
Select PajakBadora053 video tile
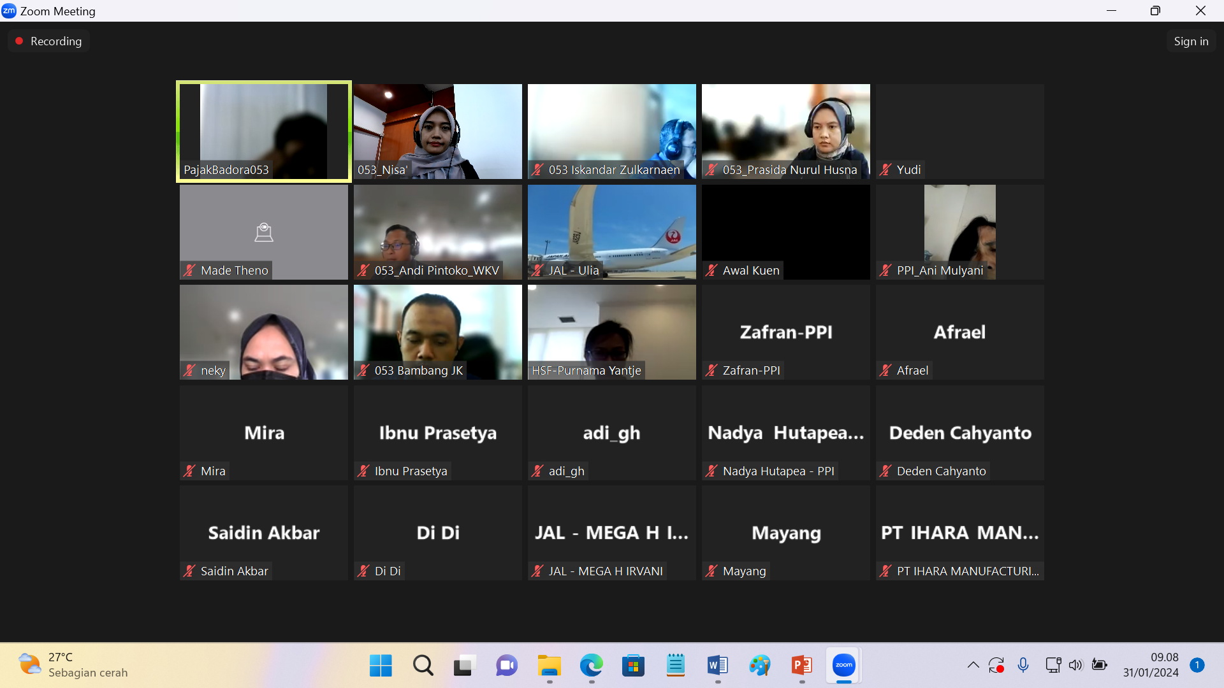(x=263, y=131)
